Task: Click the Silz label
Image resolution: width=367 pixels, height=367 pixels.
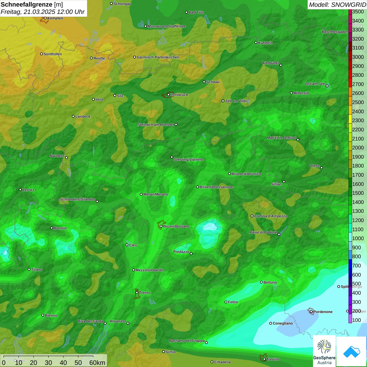Action: (x=120, y=96)
